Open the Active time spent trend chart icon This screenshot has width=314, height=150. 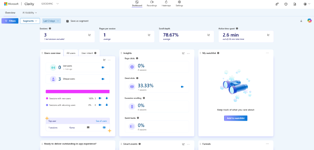(268, 35)
